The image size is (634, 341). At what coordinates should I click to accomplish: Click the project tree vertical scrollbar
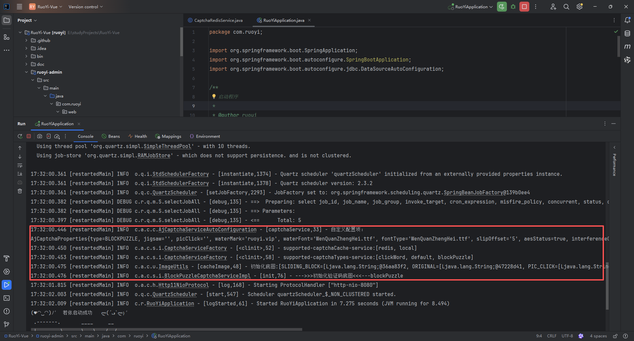(181, 42)
